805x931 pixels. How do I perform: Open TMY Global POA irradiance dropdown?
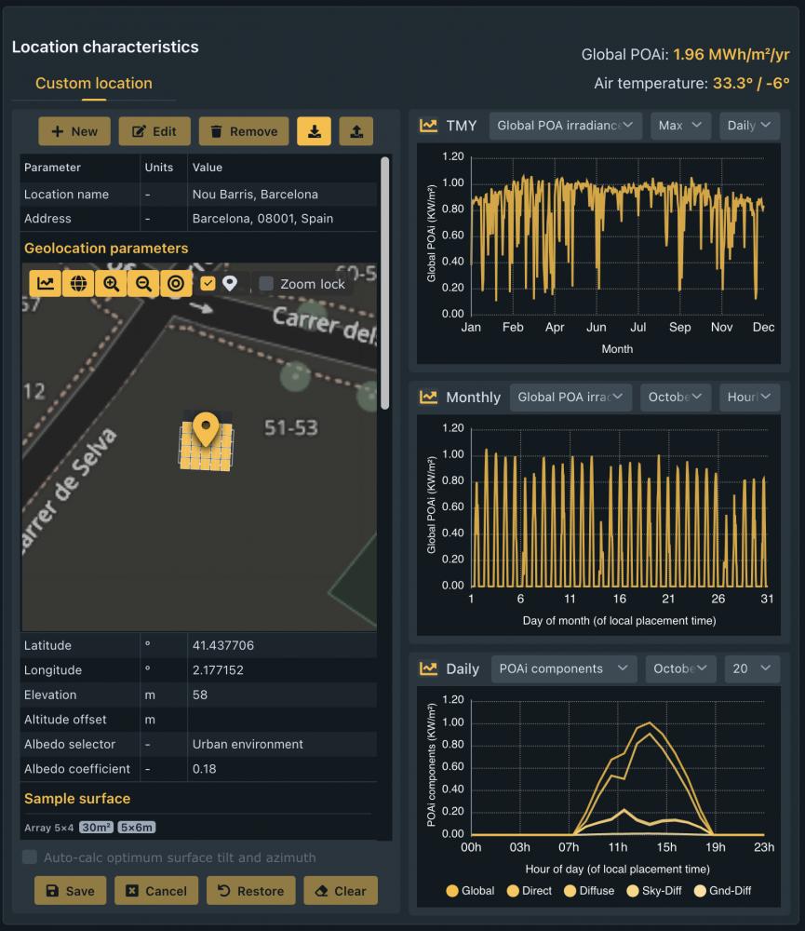tap(565, 126)
